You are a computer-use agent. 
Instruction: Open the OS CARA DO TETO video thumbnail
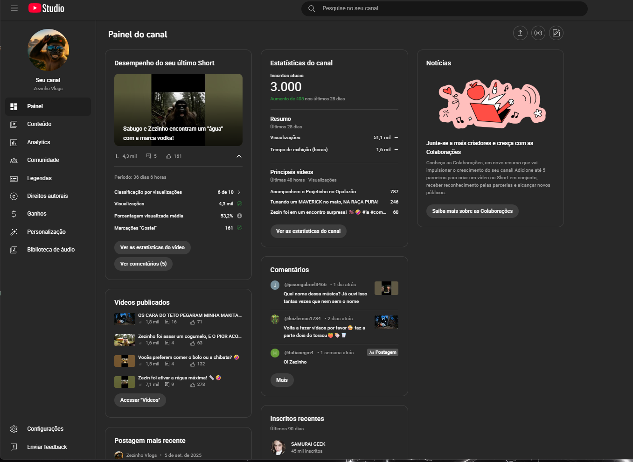click(125, 319)
